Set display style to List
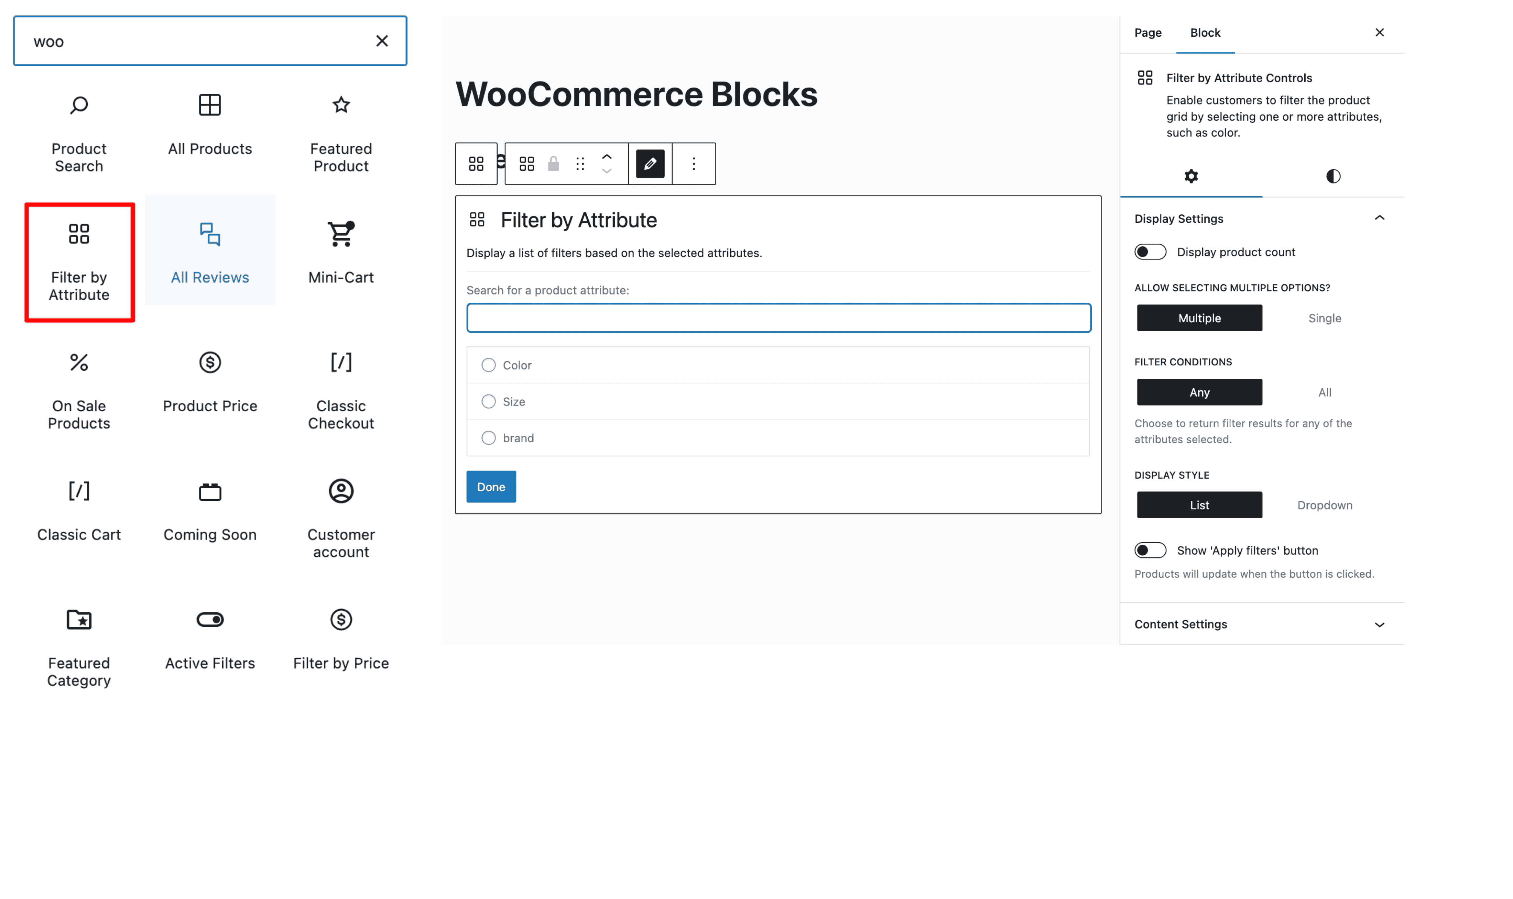The width and height of the screenshot is (1513, 899). 1199,504
